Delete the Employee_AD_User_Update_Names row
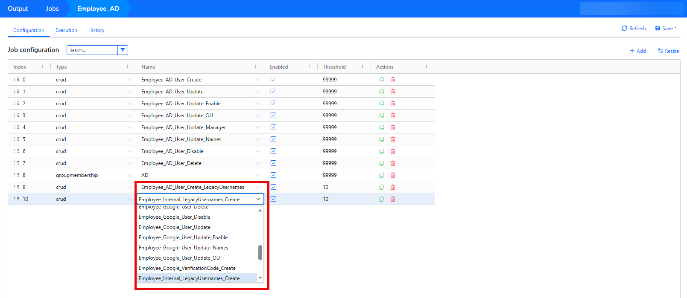The width and height of the screenshot is (687, 298). (x=393, y=139)
